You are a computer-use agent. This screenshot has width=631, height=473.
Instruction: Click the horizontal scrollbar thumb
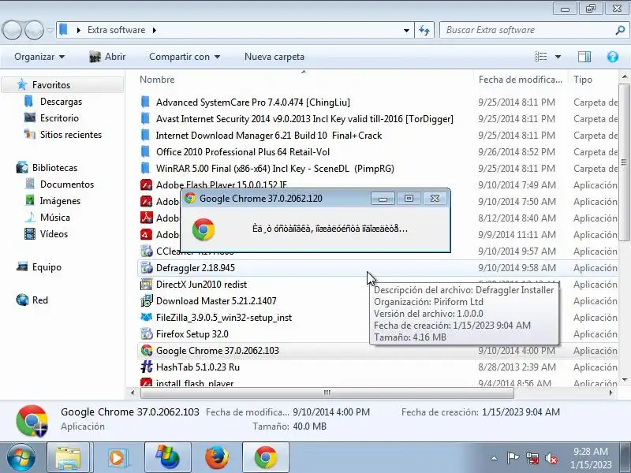(327, 393)
